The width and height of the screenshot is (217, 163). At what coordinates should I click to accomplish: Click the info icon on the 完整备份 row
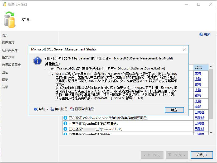click(x=65, y=123)
